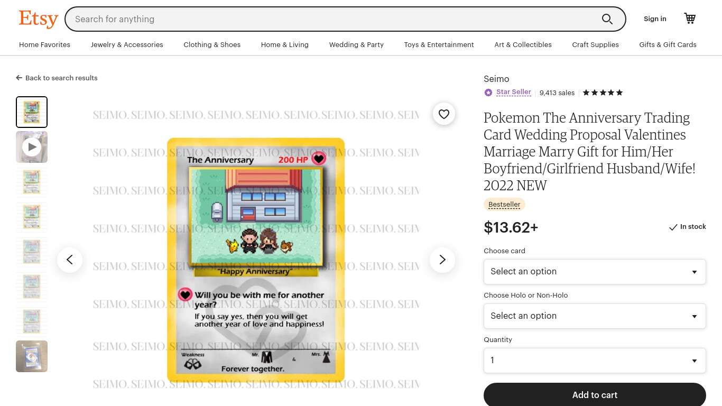
Task: Select the third product thumbnail
Action: (x=32, y=182)
